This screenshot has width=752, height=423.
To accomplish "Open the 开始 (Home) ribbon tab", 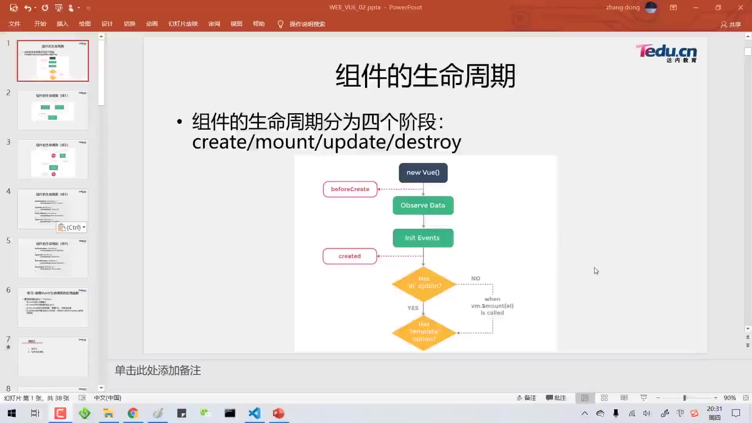I will point(40,24).
